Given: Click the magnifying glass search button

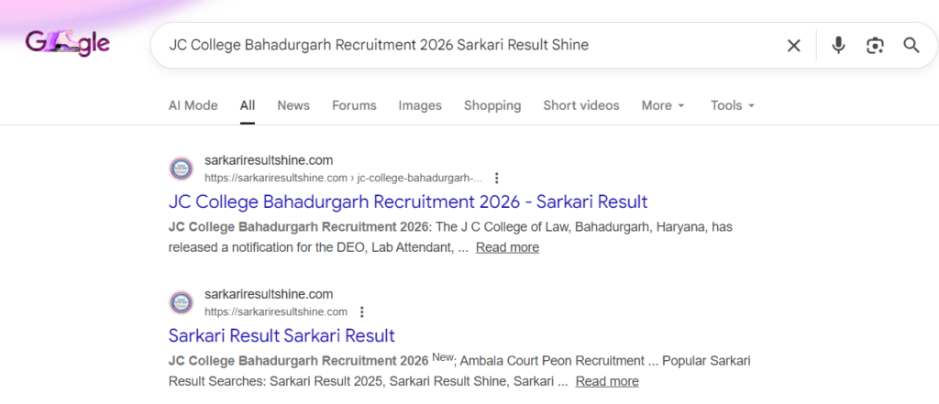Looking at the screenshot, I should coord(911,45).
